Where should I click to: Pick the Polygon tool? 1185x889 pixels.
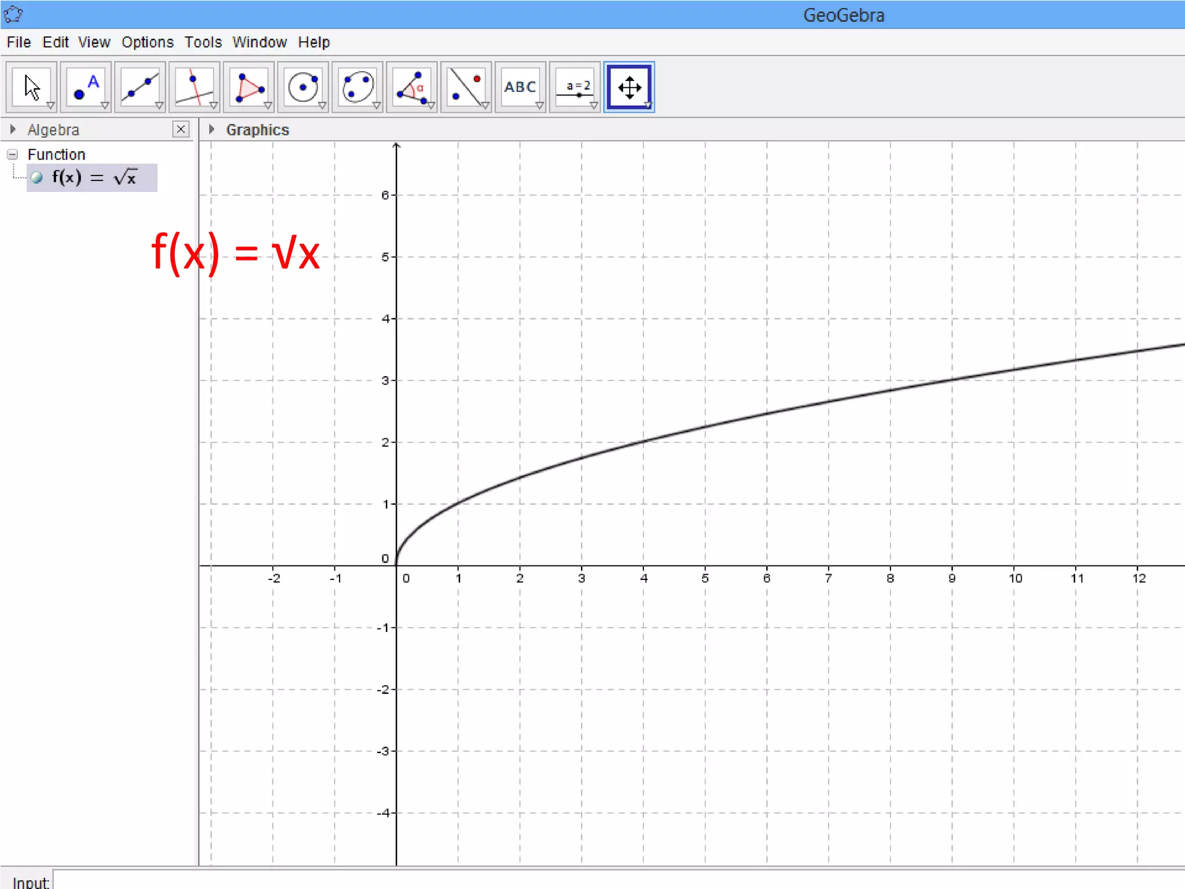(x=249, y=87)
